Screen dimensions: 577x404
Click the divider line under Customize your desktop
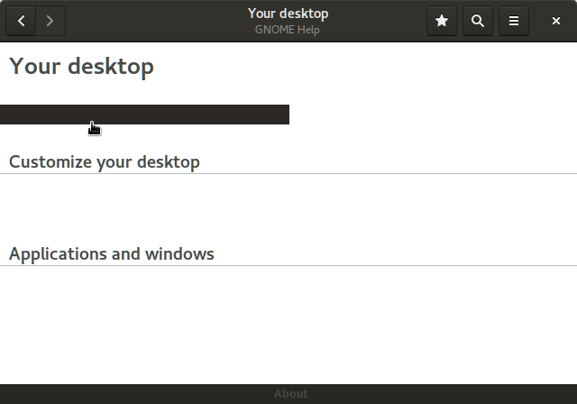[x=288, y=173]
